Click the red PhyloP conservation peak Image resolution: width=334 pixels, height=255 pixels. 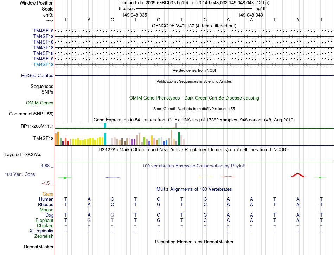point(298,175)
